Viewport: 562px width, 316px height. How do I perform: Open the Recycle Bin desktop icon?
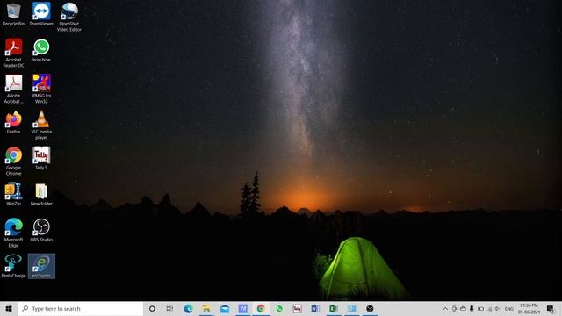pos(14,14)
